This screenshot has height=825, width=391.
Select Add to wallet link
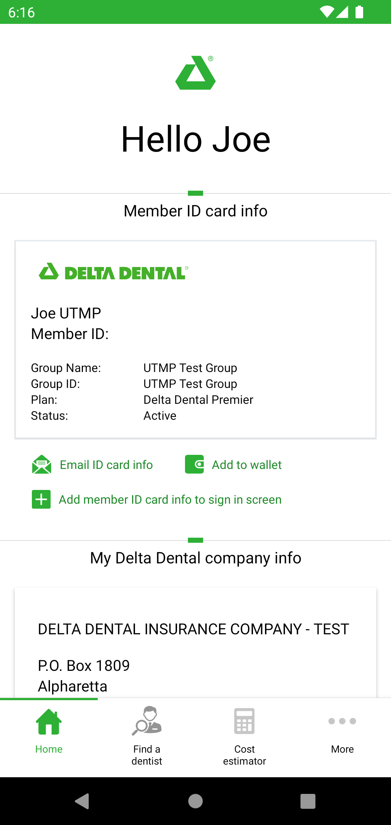point(247,465)
